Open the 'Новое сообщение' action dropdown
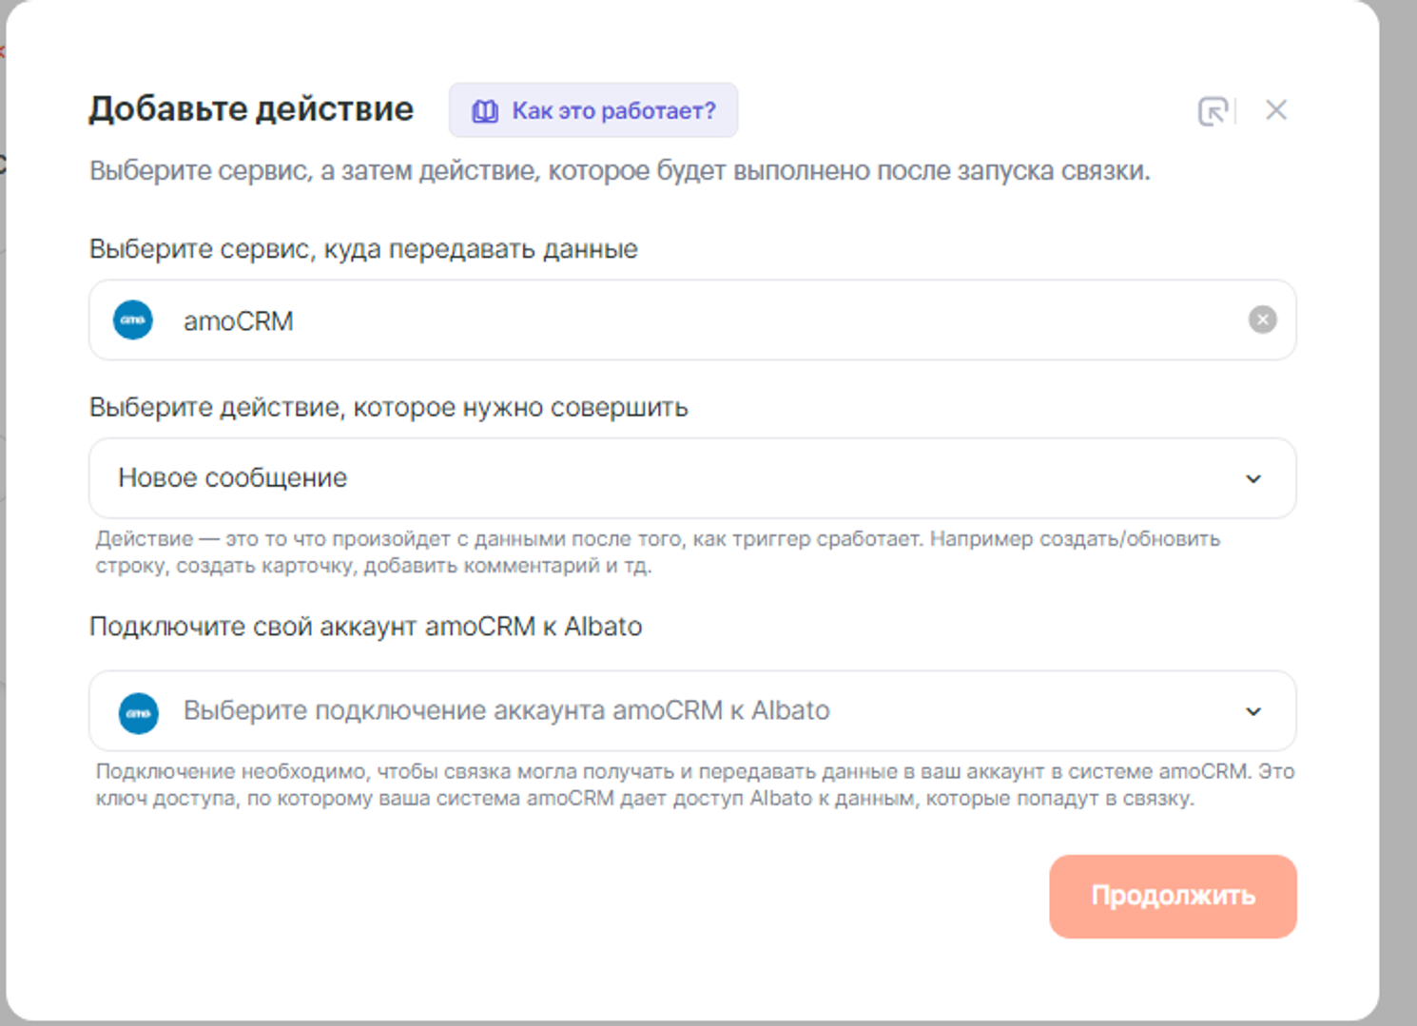Image resolution: width=1417 pixels, height=1026 pixels. [x=666, y=478]
